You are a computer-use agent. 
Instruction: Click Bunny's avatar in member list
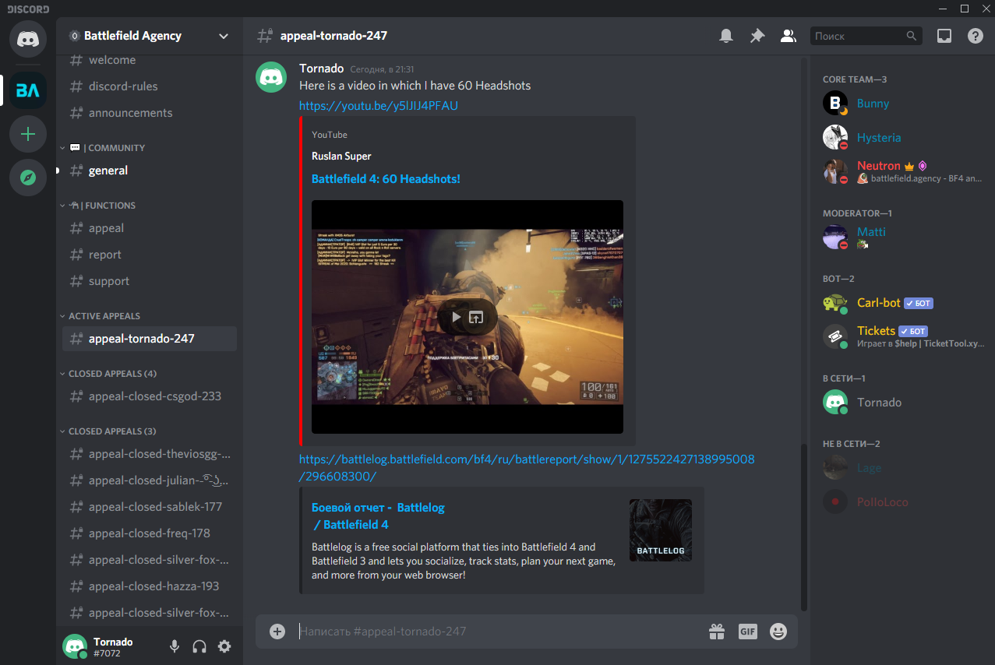[835, 104]
